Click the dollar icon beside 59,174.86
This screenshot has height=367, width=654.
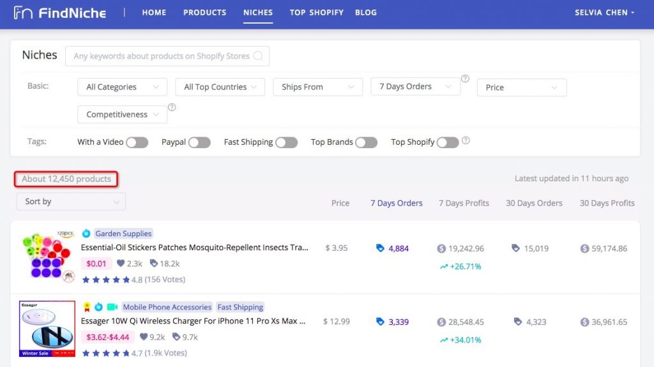tap(584, 248)
